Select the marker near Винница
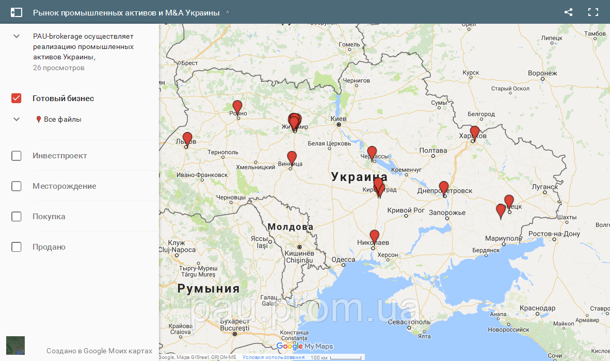 tap(292, 156)
